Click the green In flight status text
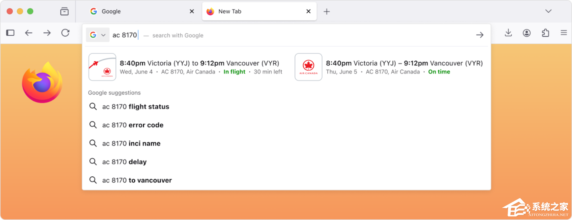The width and height of the screenshot is (572, 220). click(x=234, y=72)
